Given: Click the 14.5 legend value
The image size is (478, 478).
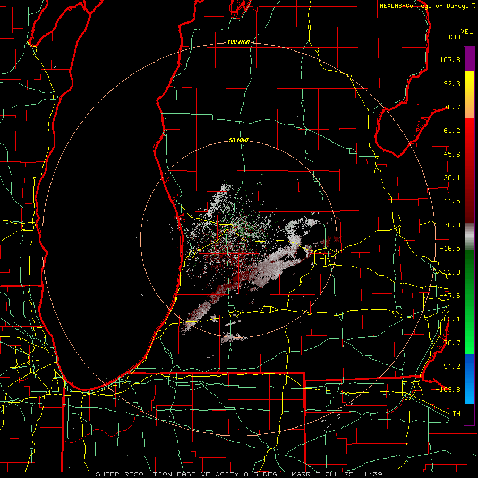Looking at the screenshot, I should pyautogui.click(x=452, y=201).
